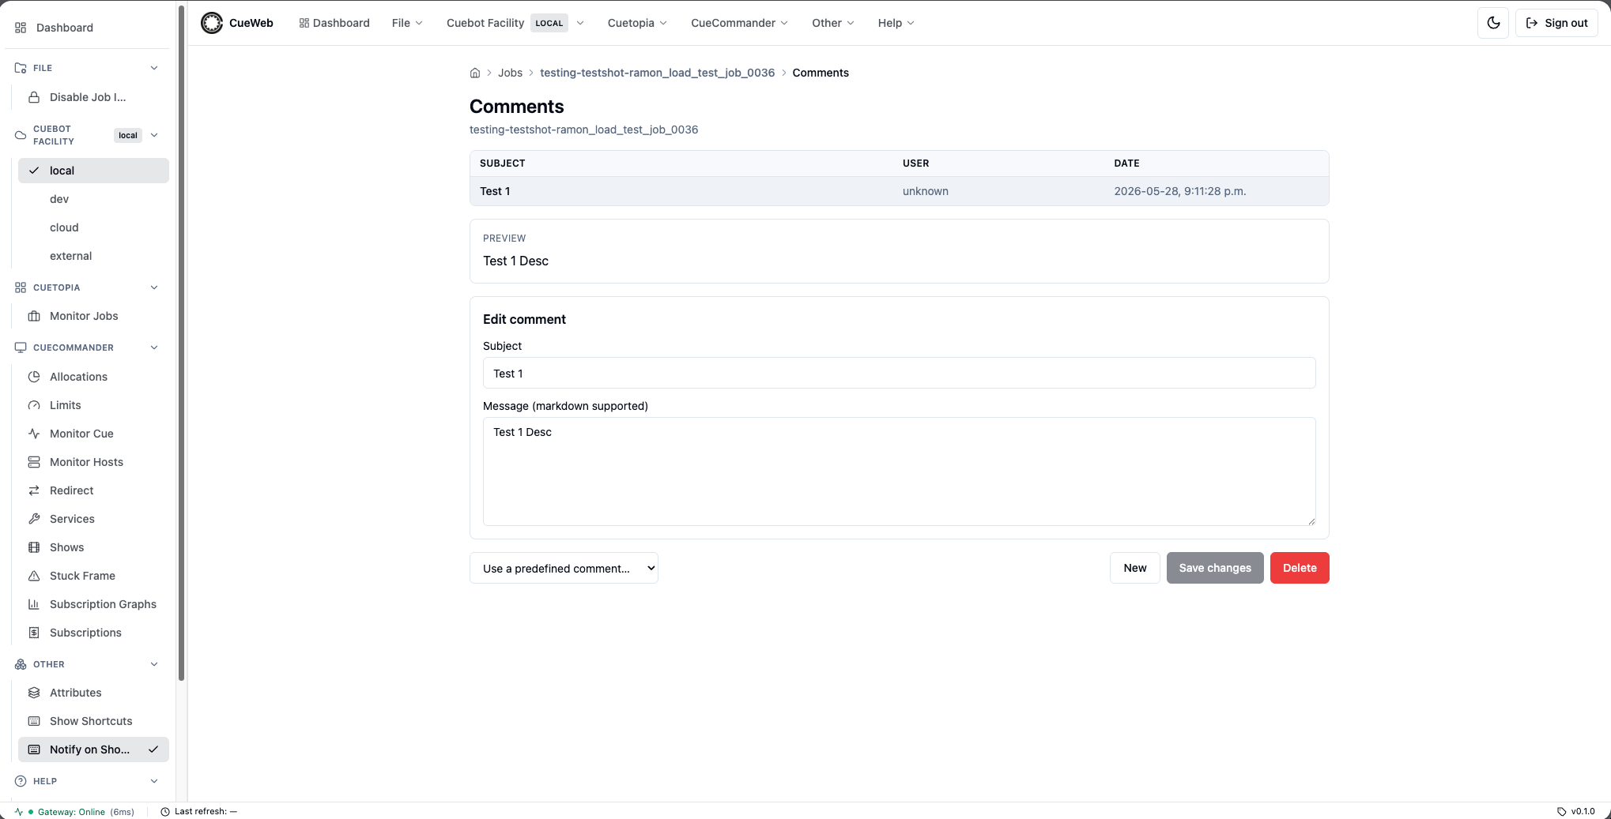Open the Dashboard item in the top nav
The height and width of the screenshot is (819, 1611).
(334, 23)
